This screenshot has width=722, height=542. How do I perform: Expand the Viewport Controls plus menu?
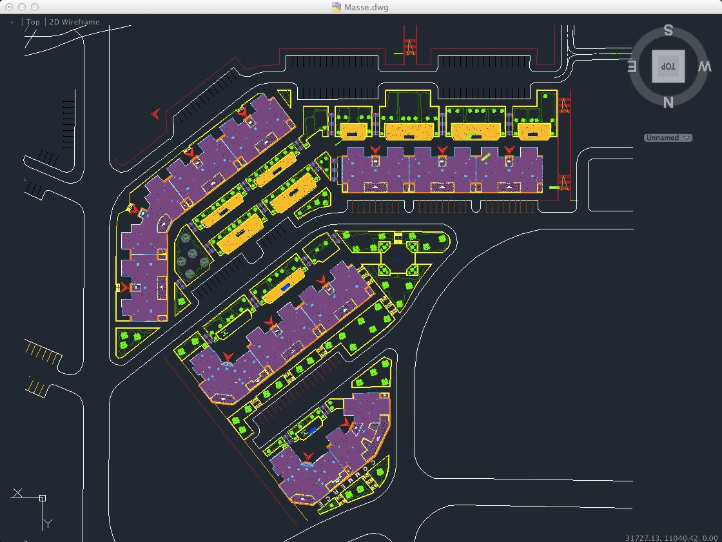coord(12,21)
